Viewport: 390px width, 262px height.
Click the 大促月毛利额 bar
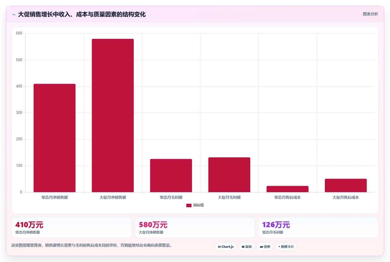(229, 175)
